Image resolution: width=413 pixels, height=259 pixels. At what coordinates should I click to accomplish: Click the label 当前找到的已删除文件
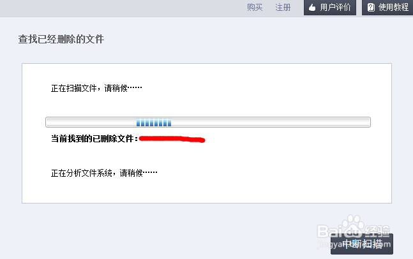pyautogui.click(x=94, y=138)
